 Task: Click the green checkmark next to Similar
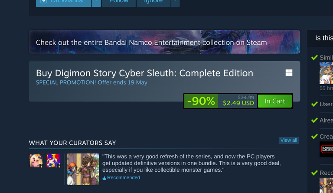[314, 58]
